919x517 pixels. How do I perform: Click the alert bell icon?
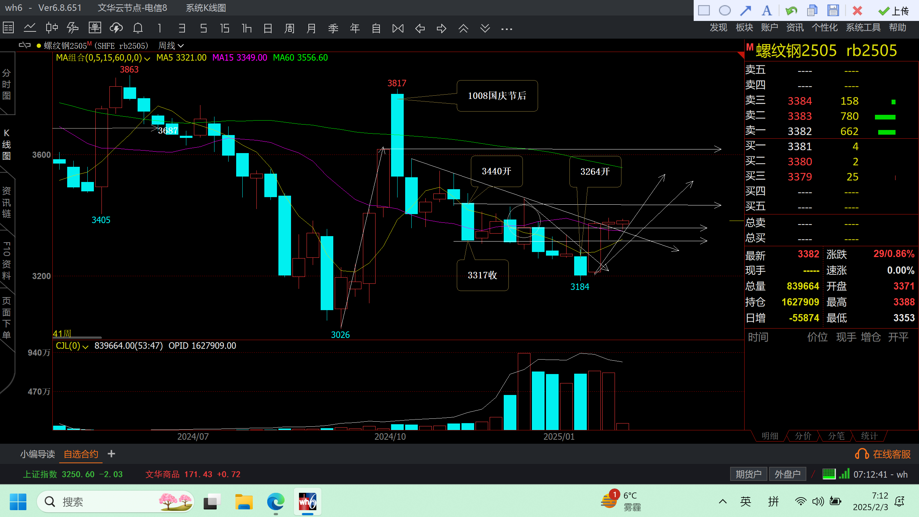click(138, 28)
